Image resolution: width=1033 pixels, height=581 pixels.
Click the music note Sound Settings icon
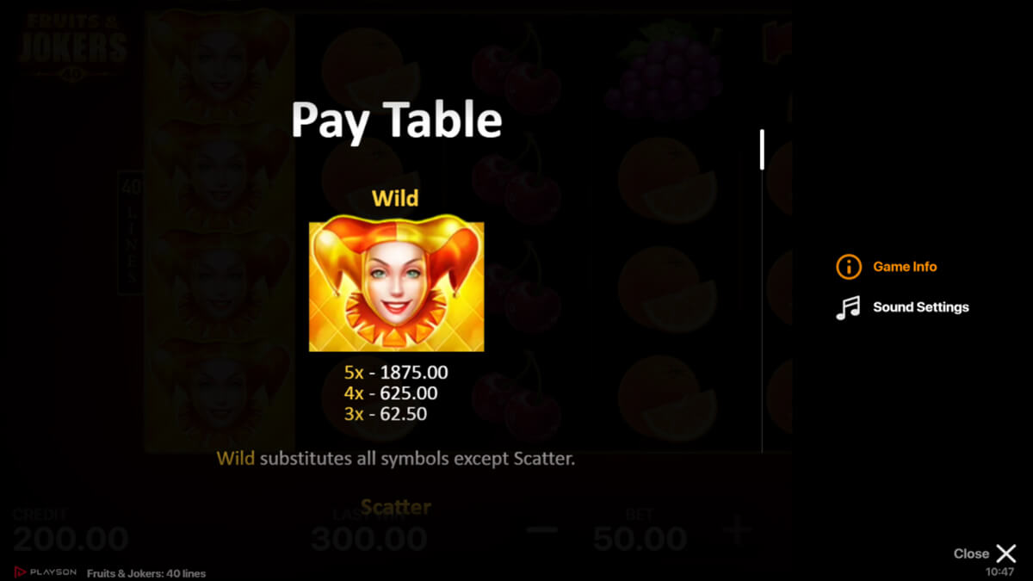(x=848, y=307)
